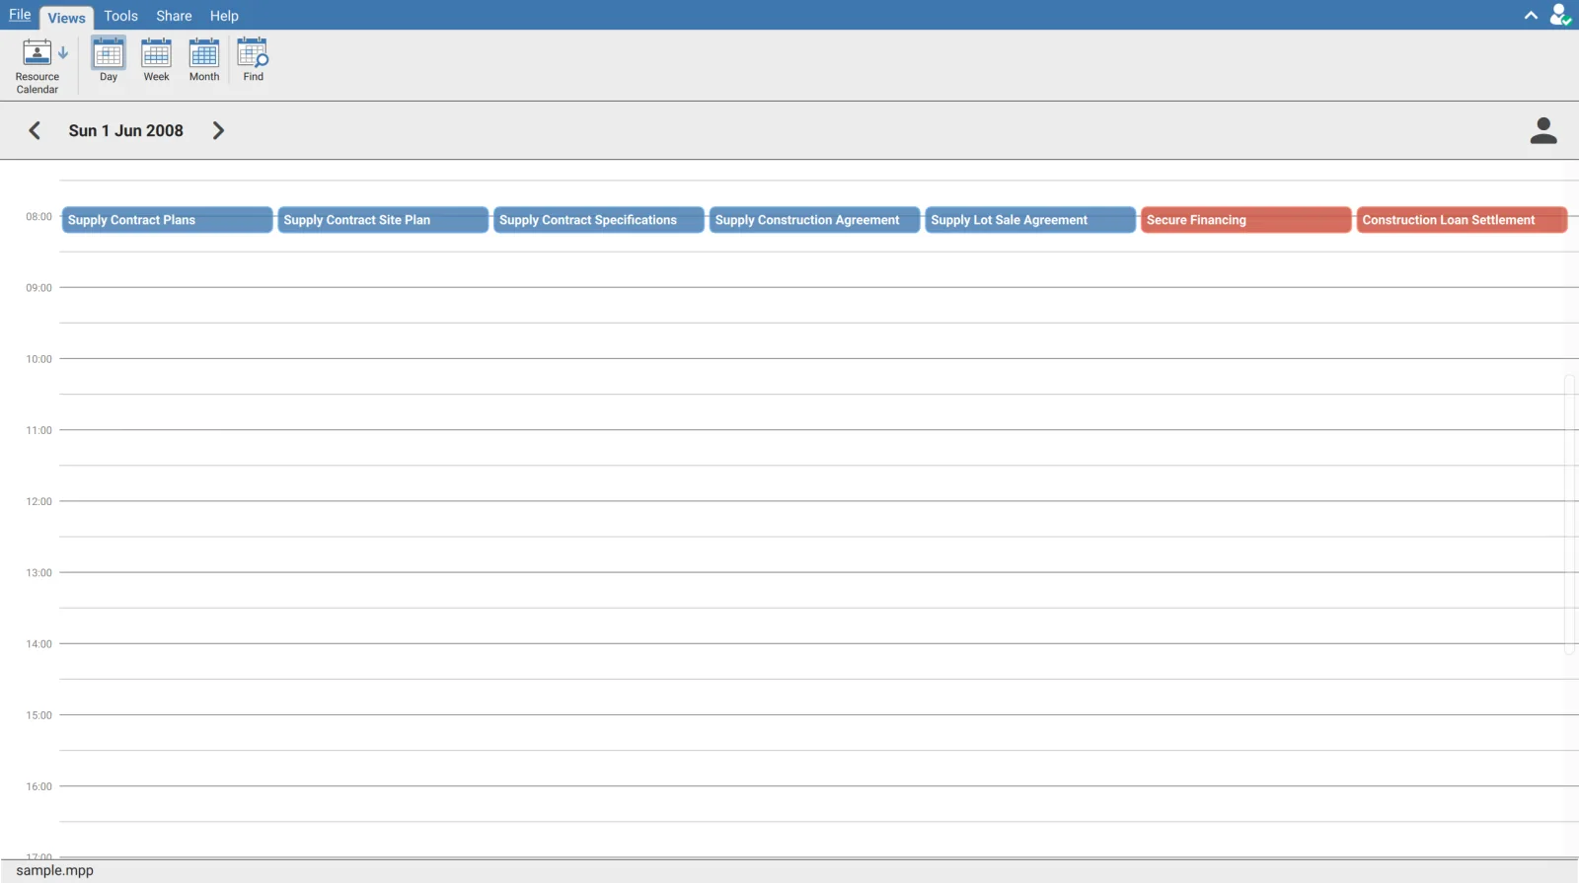The width and height of the screenshot is (1579, 883).
Task: Click the Sun 1 Jun 2008 date label
Action: click(x=126, y=130)
